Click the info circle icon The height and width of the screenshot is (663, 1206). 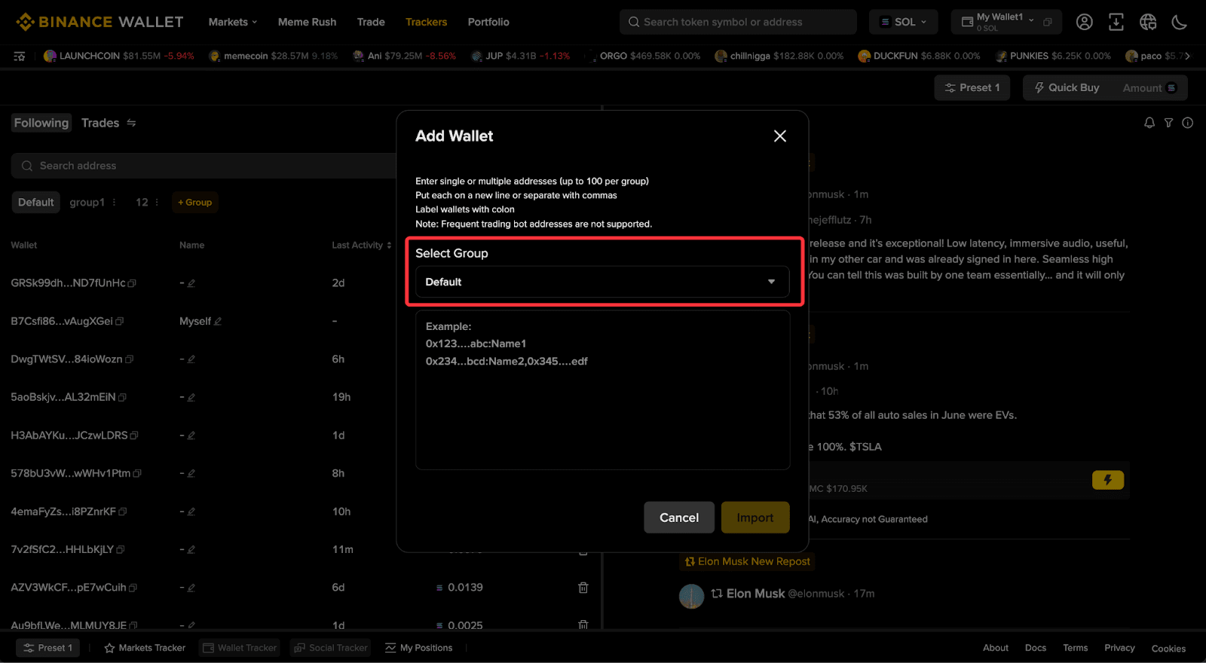pyautogui.click(x=1188, y=123)
